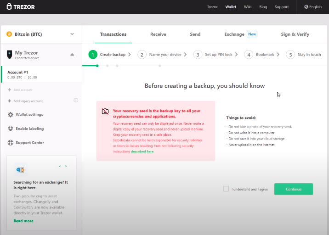Click the chevron after Set up PIN lock
Viewport: 329px width, 235px height.
236,55
